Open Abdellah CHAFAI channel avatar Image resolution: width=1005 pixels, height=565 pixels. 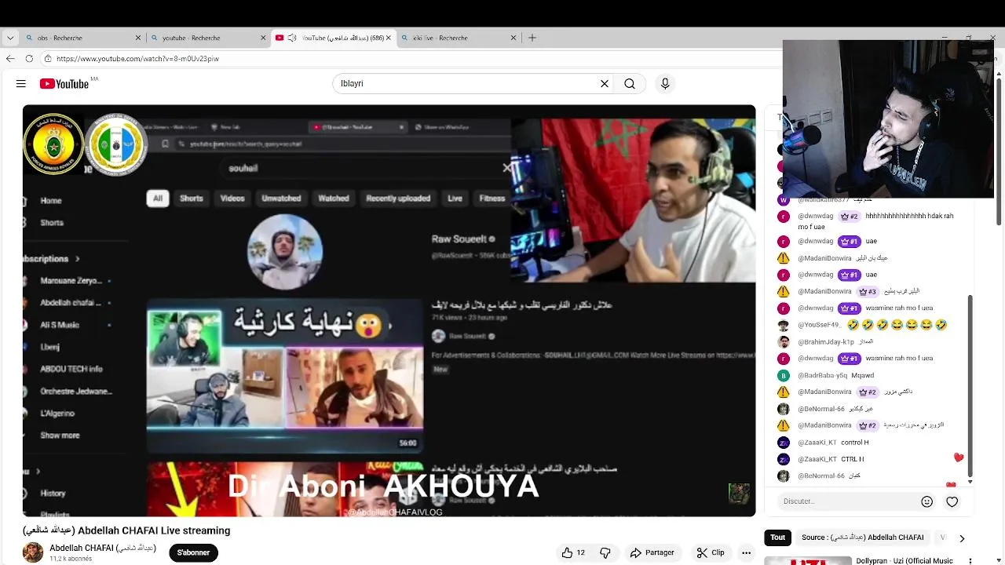click(x=33, y=552)
